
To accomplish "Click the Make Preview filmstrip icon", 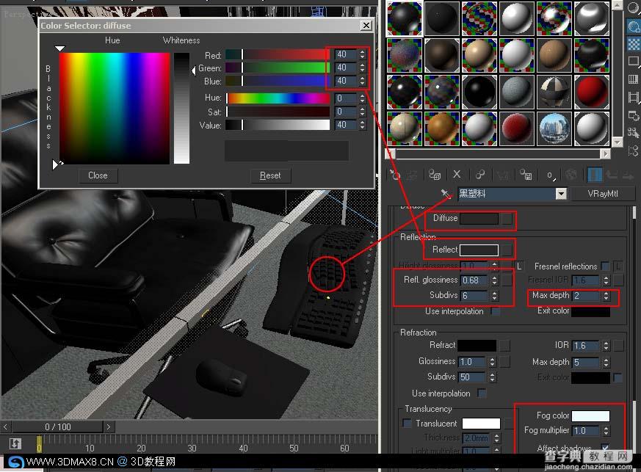I will point(633,97).
